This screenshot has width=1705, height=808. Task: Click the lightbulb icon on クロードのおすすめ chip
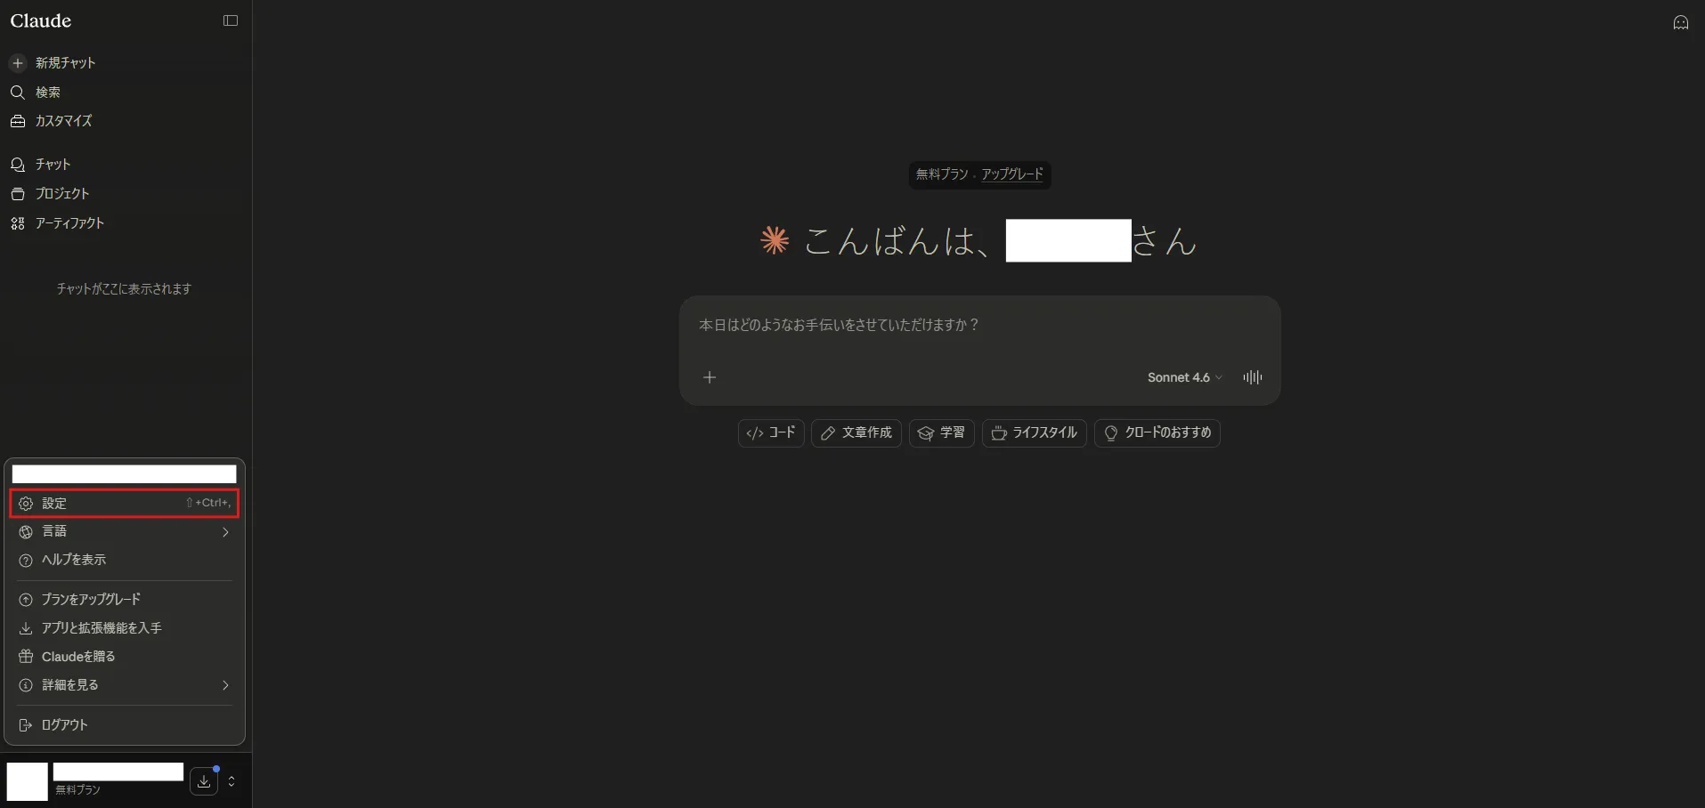1110,433
